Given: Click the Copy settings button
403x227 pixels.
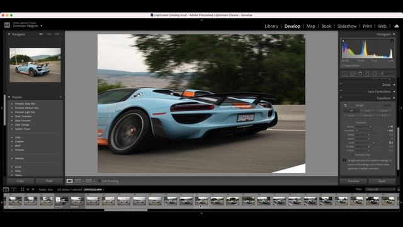Looking at the screenshot, I should [x=21, y=181].
